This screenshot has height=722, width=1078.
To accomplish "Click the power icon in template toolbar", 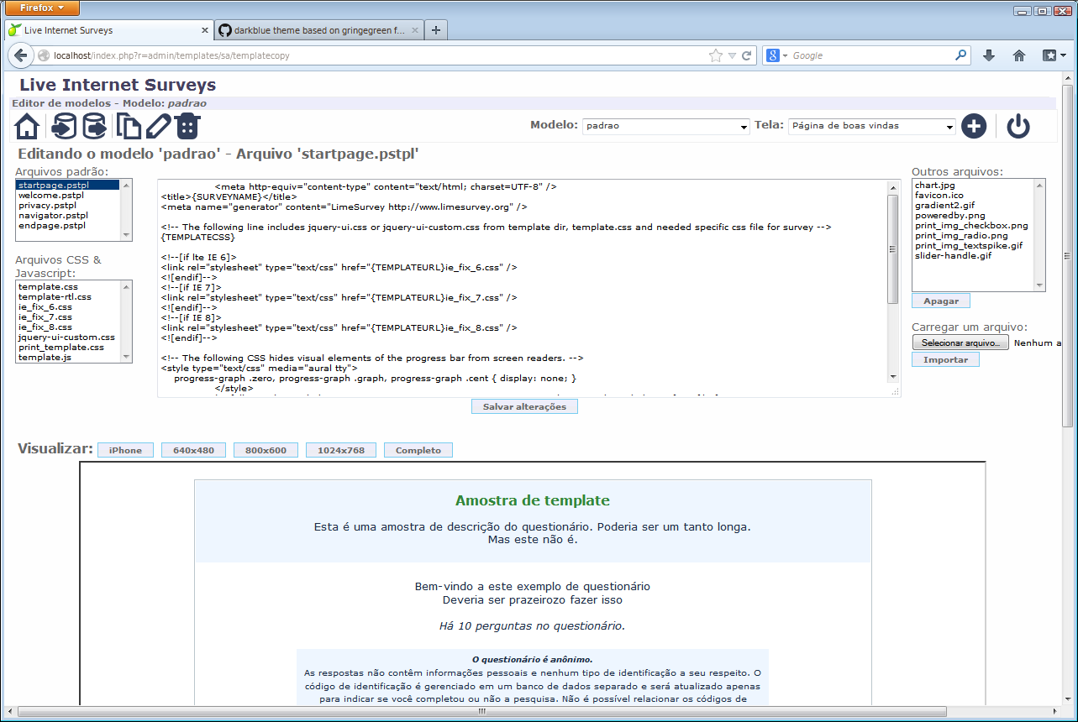I will (x=1018, y=126).
